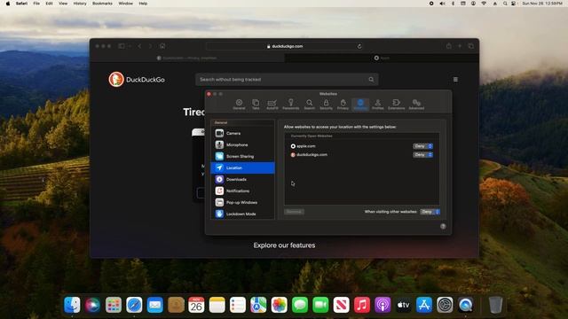Image resolution: width=568 pixels, height=319 pixels.
Task: Open the Deny dropdown for duckduckgo.com
Action: tap(422, 155)
